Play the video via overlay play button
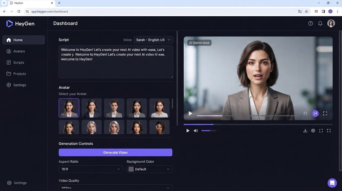The height and width of the screenshot is (191, 342). [x=190, y=114]
